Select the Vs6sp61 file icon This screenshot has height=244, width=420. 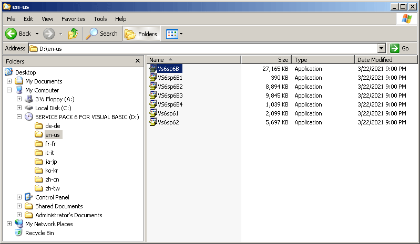(153, 113)
